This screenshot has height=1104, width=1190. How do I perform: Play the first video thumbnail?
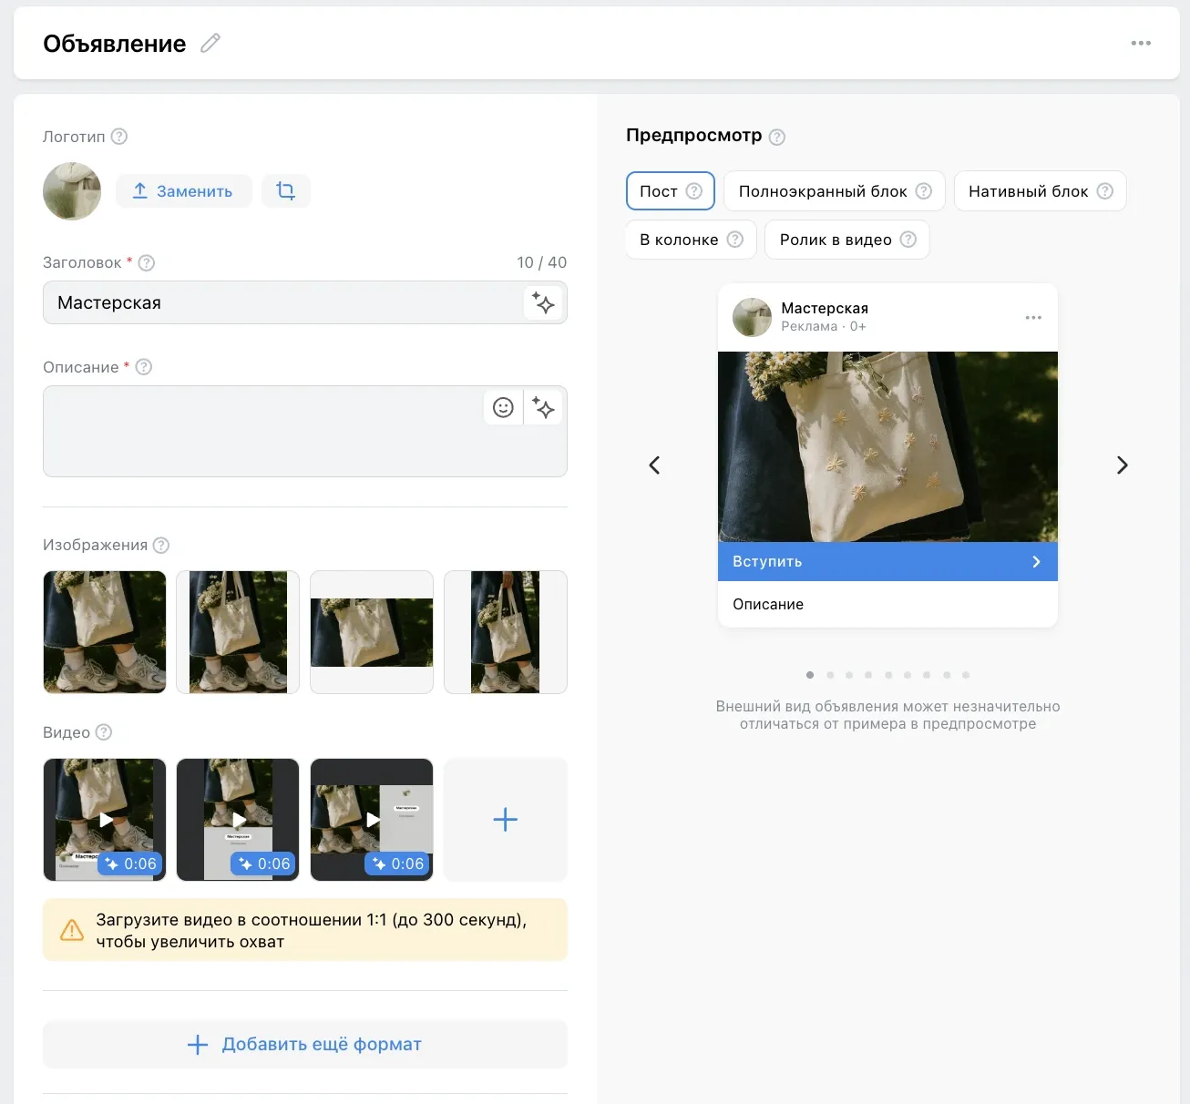click(105, 820)
